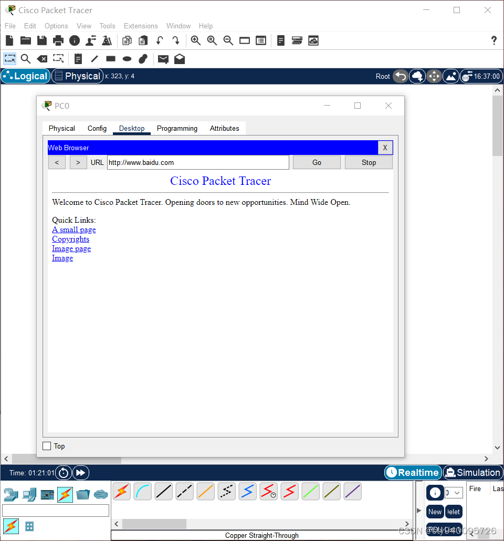Open the Extensions menu
This screenshot has width=504, height=541.
coord(141,26)
